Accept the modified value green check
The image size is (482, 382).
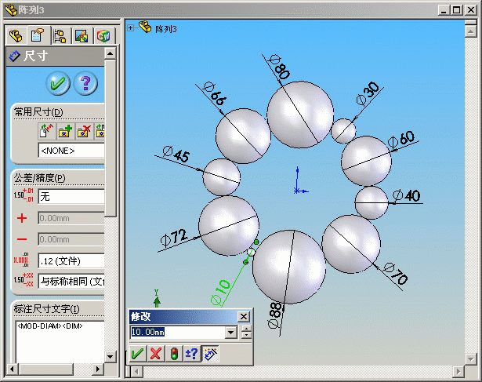click(137, 354)
